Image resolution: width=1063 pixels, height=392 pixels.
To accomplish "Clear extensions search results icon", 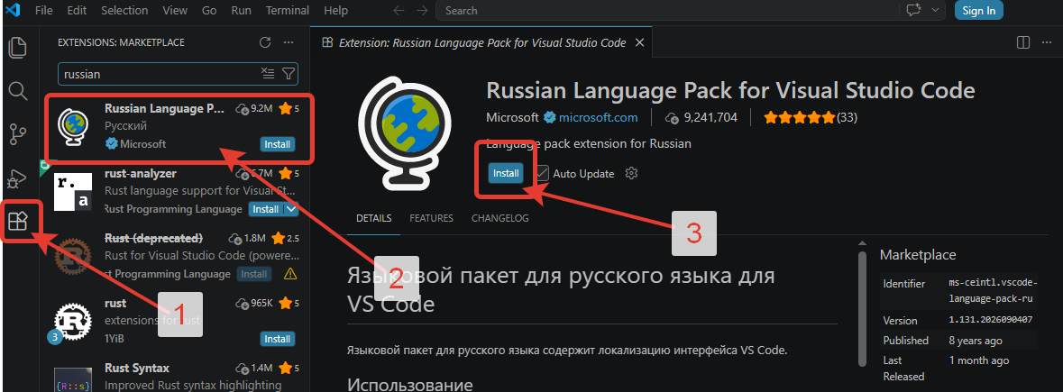I will [268, 74].
